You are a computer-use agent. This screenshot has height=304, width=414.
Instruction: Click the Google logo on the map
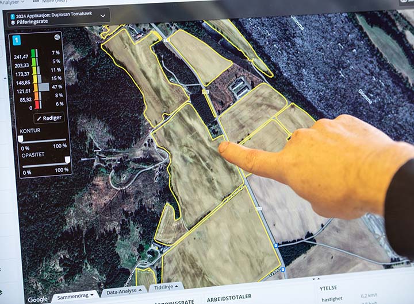38,299
